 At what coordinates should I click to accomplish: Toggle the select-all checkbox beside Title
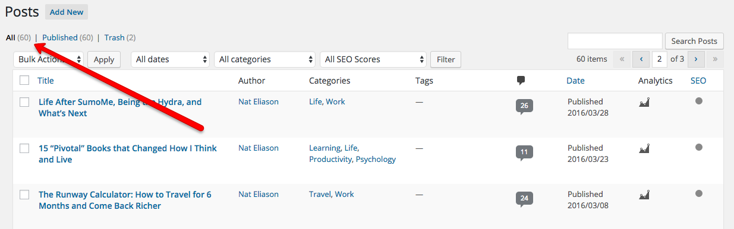[x=24, y=80]
